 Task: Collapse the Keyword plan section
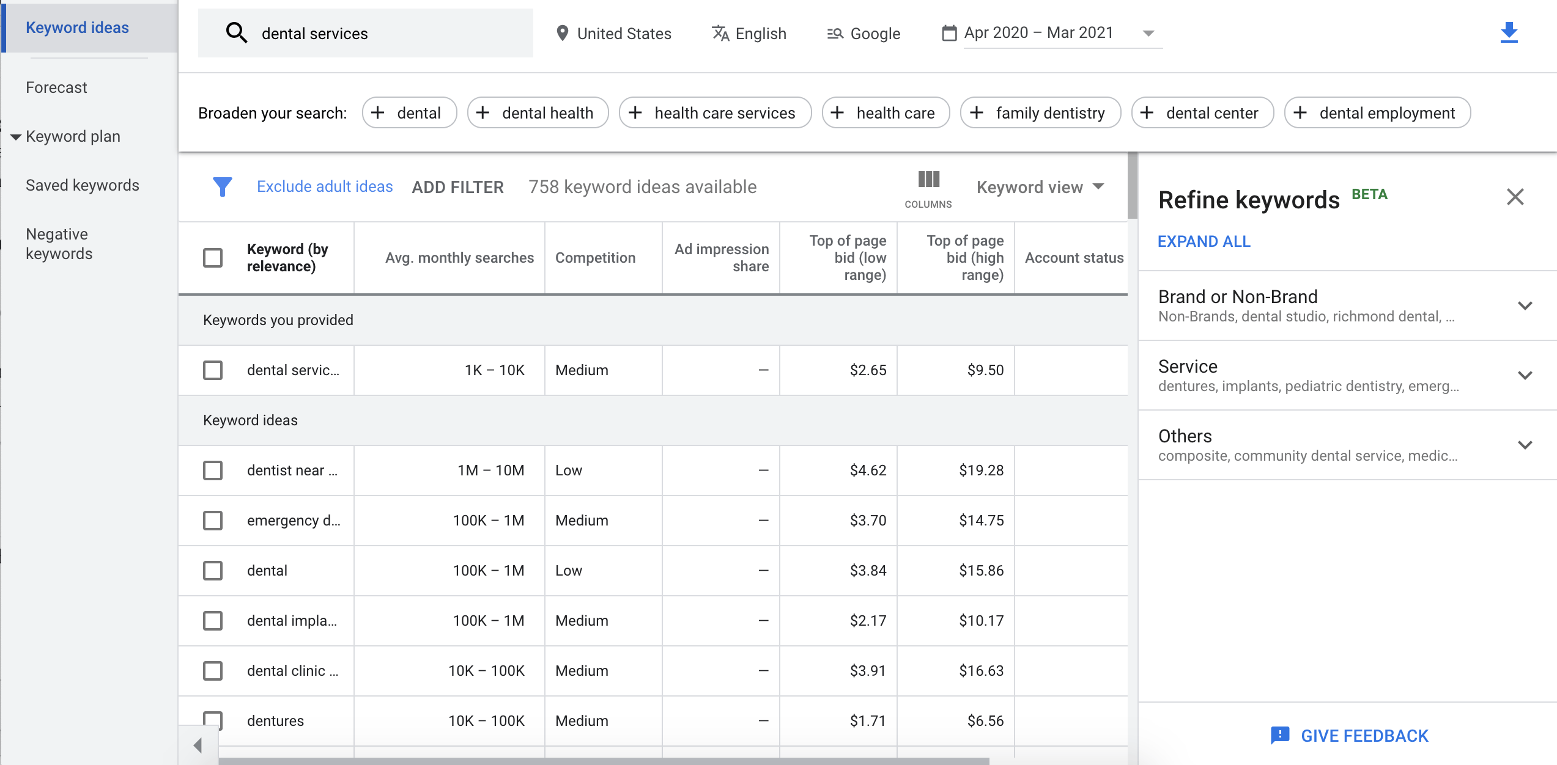pyautogui.click(x=16, y=136)
